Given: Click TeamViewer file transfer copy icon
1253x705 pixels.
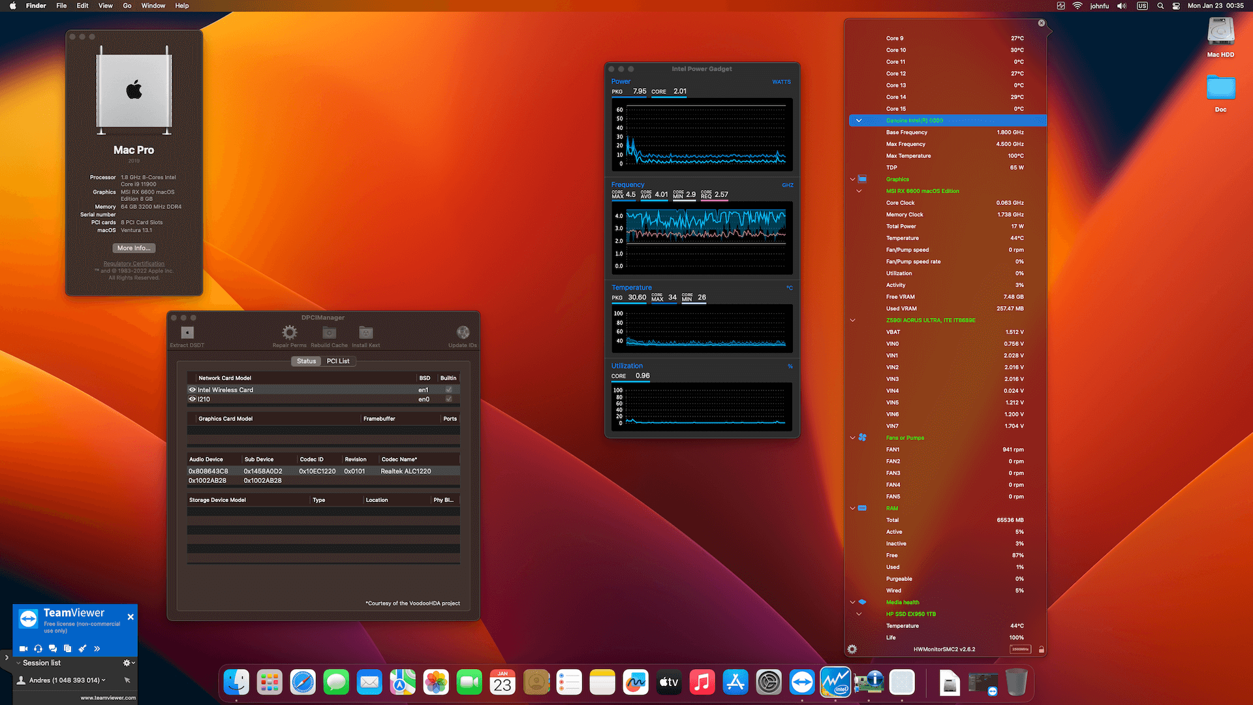Looking at the screenshot, I should click(67, 649).
